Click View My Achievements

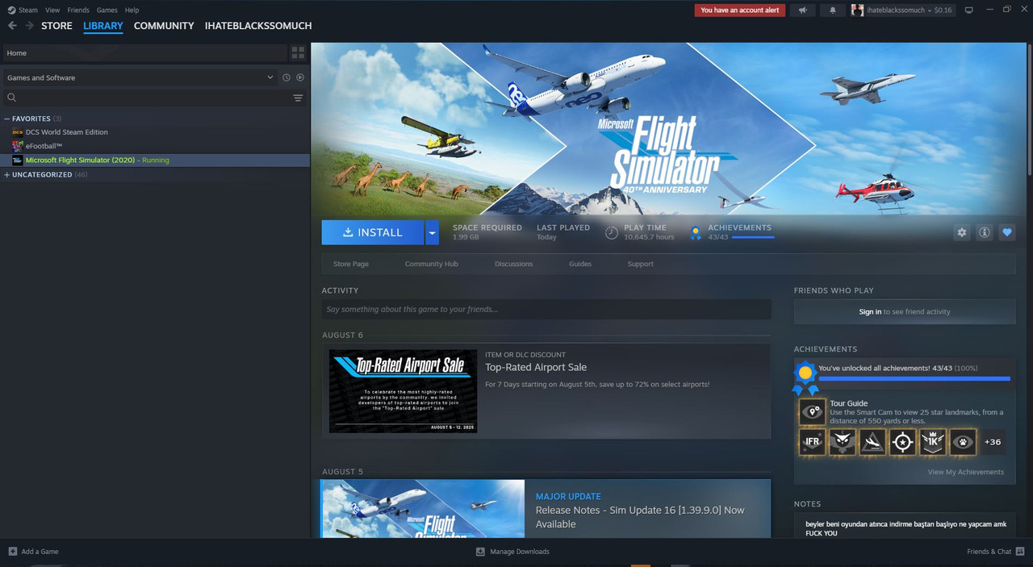pyautogui.click(x=965, y=472)
